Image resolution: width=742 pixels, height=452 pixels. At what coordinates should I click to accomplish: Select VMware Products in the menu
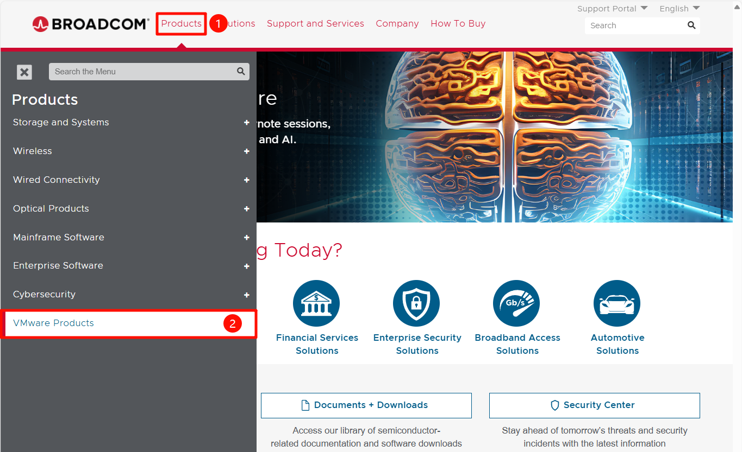(x=54, y=323)
